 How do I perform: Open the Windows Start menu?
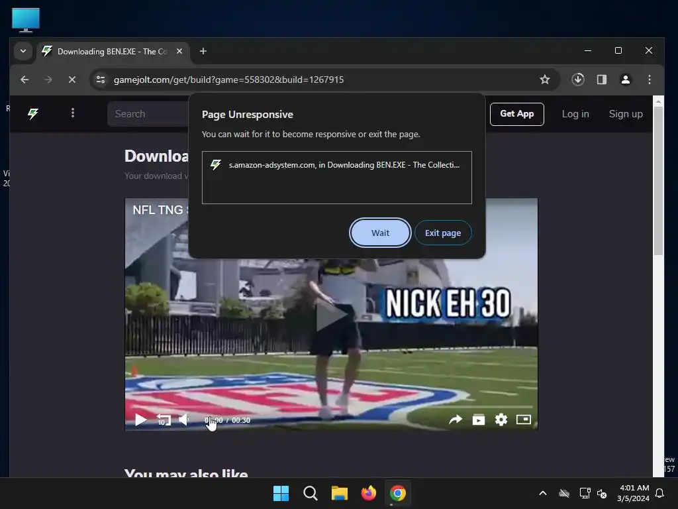[x=281, y=493]
